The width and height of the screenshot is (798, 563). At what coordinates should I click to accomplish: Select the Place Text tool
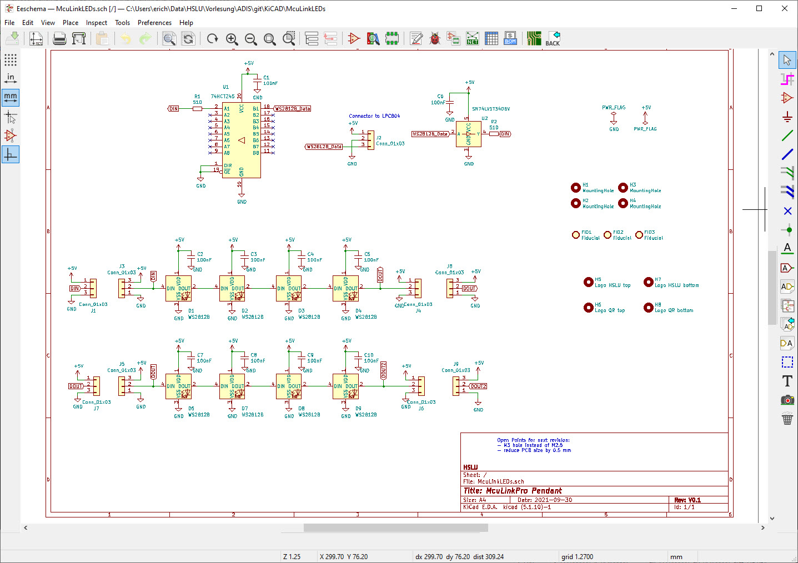pos(787,381)
